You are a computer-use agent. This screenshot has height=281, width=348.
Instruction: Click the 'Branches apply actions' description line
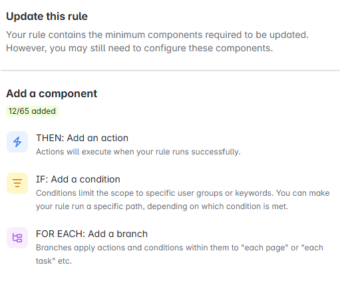pyautogui.click(x=180, y=248)
